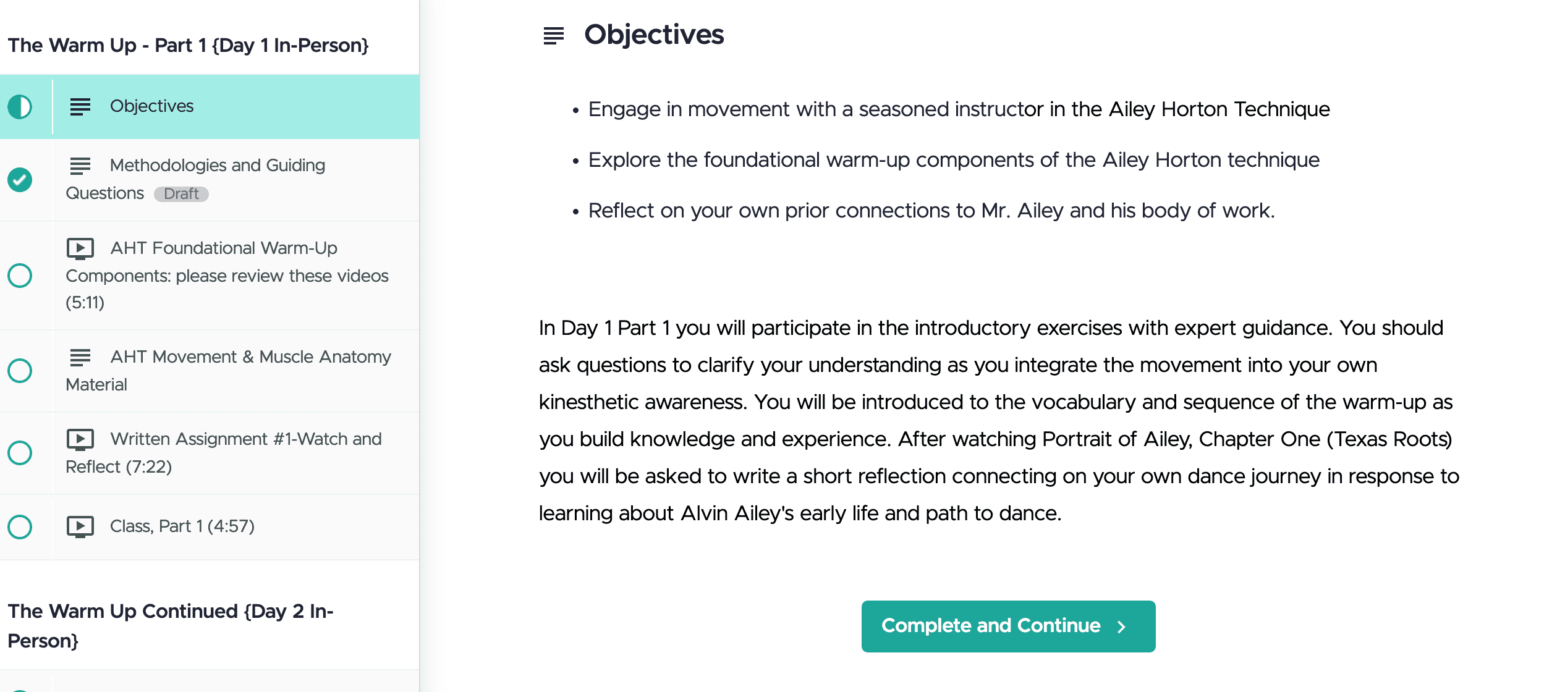Select the text icon beside Methodologies and Guiding Questions
The width and height of the screenshot is (1565, 692).
coord(80,165)
